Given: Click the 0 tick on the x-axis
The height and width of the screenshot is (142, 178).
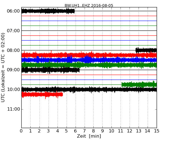Looking at the screenshot, I should tap(21, 131).
